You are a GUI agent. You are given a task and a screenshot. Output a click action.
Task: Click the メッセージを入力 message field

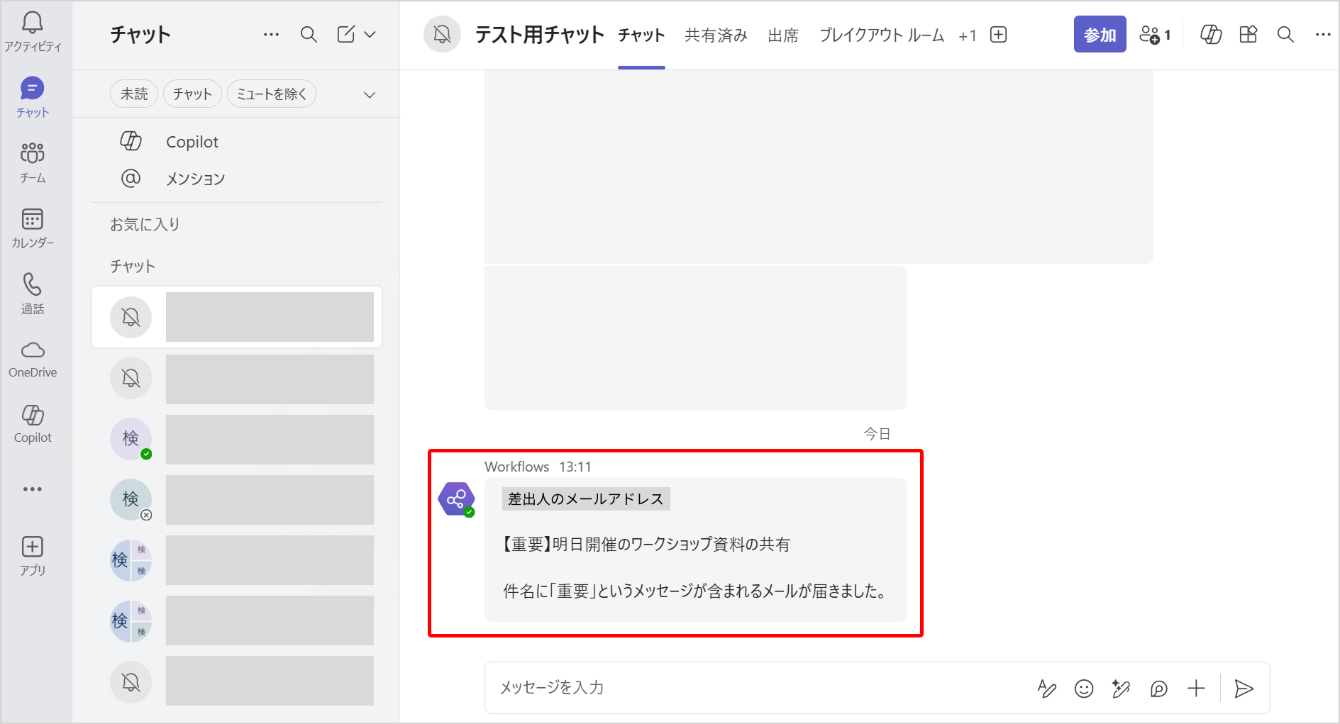(x=745, y=688)
